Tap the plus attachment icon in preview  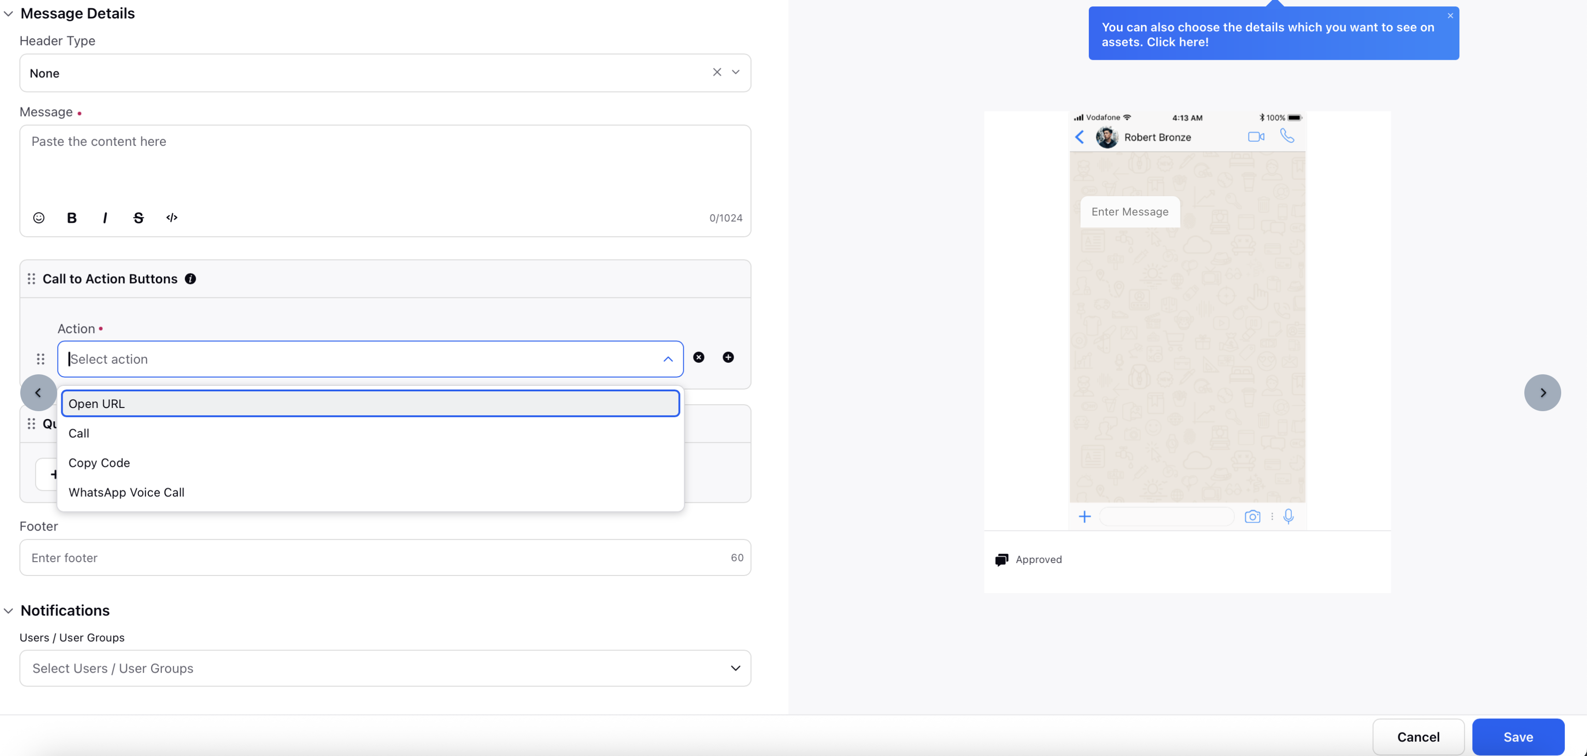click(x=1085, y=517)
